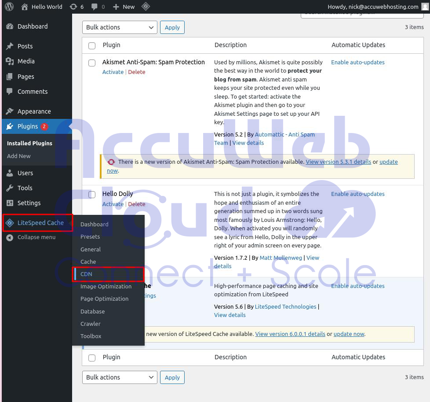Click the LiteSpeed diamond icon in admin bar
The height and width of the screenshot is (402, 430).
point(146,7)
